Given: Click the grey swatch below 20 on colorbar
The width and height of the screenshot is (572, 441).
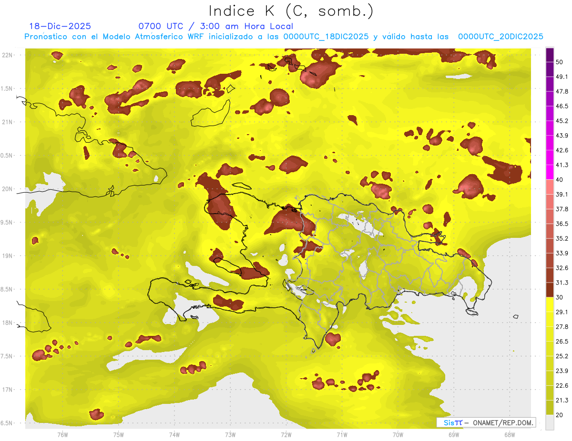Looking at the screenshot, I should coord(550,422).
